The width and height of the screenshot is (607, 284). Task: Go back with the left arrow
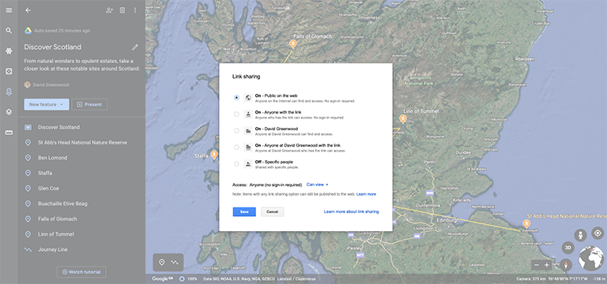click(x=28, y=10)
